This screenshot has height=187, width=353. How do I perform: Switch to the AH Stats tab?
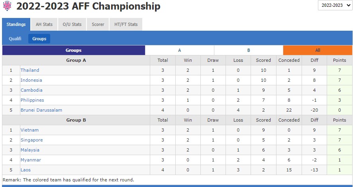tap(44, 24)
